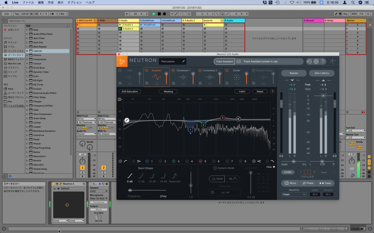The width and height of the screenshot is (374, 233).
Task: Select EQ node 5 on the curve
Action: (222, 118)
